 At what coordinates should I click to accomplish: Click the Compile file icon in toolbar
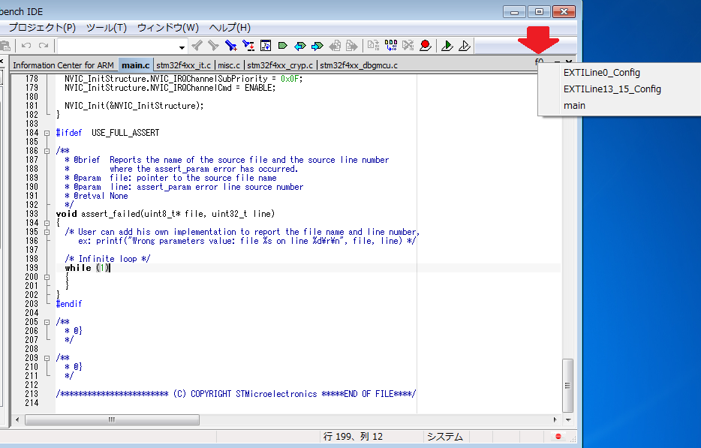point(373,46)
